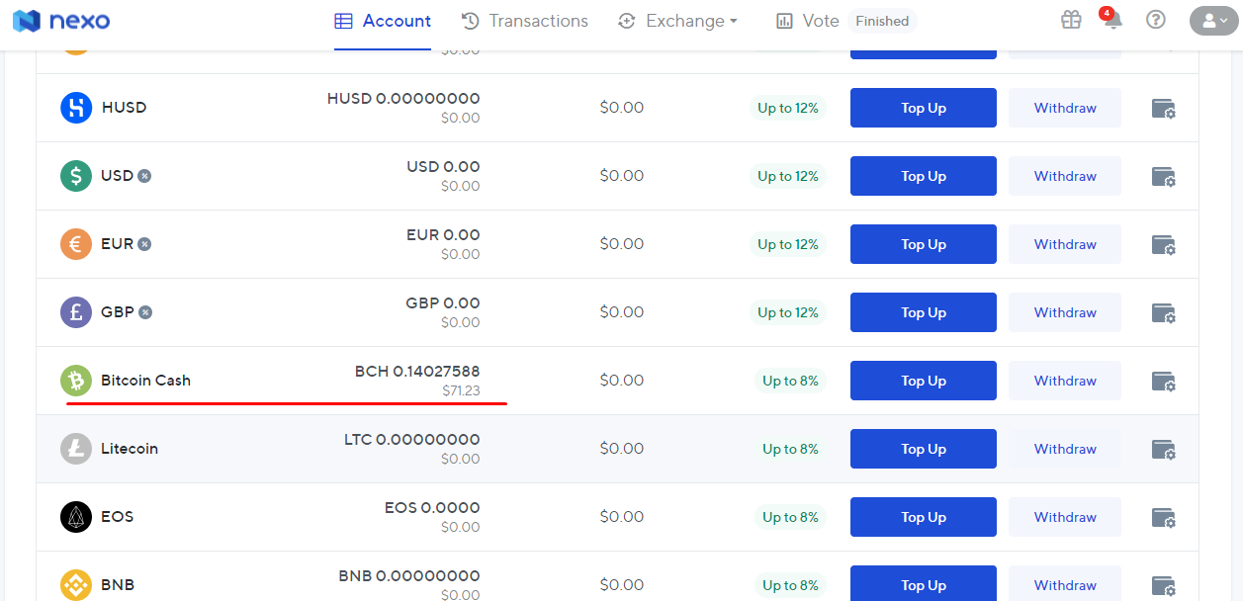Switch to the Account tab
The image size is (1243, 601).
point(383,21)
